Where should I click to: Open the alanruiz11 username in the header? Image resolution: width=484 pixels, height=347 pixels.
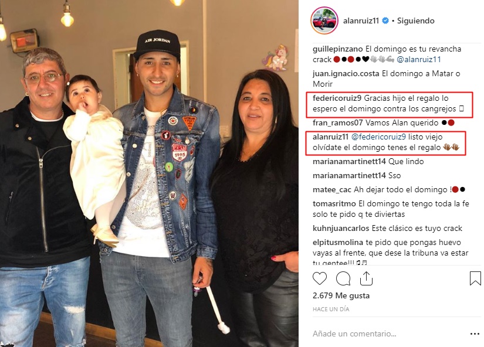pyautogui.click(x=361, y=21)
